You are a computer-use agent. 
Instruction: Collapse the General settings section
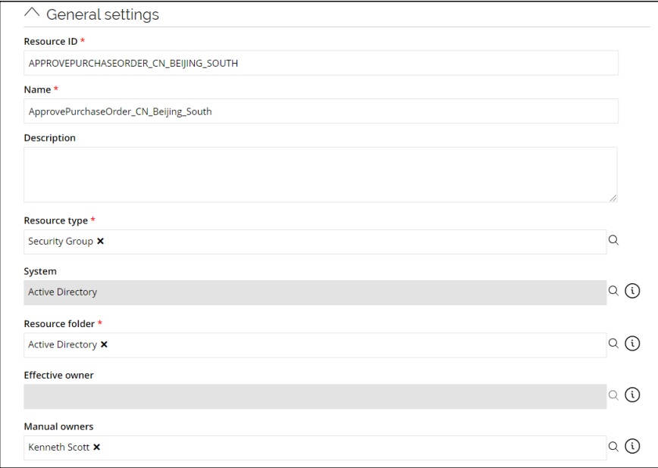click(x=31, y=14)
